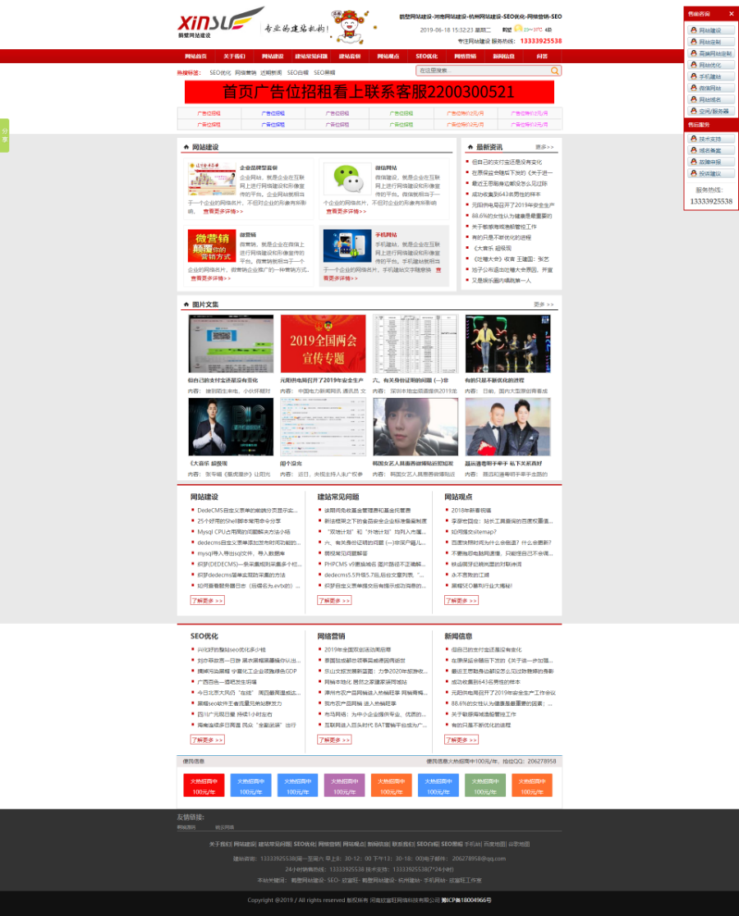
Task: Click the purple 火热招商中 100元/年 tile
Action: 345,785
